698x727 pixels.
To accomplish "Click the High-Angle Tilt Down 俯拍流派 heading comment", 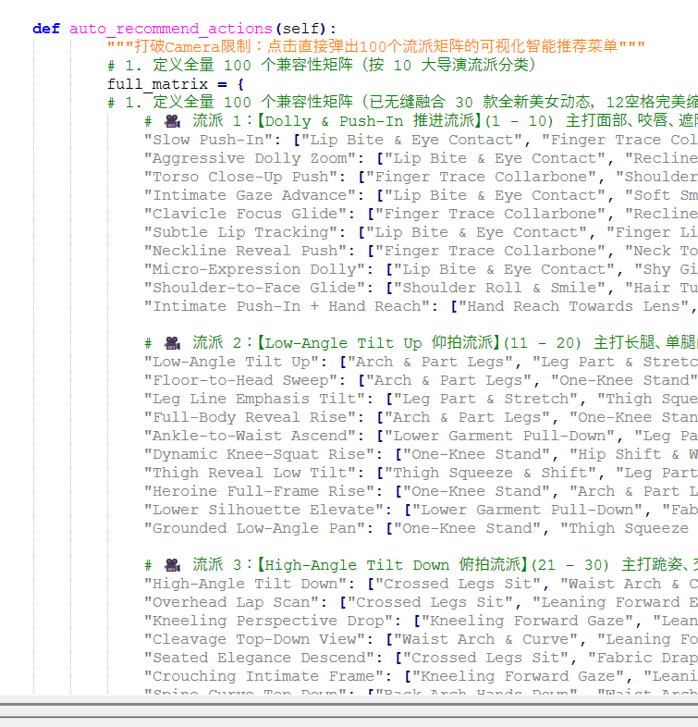I will click(x=421, y=565).
